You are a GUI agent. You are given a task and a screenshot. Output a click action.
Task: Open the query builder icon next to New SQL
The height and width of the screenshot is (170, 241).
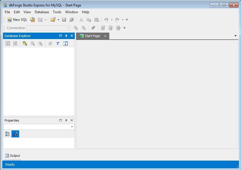click(32, 20)
